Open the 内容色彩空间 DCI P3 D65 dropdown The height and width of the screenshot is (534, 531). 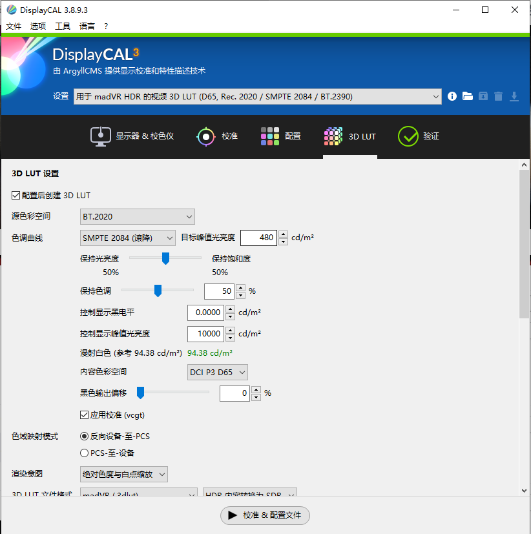click(217, 372)
